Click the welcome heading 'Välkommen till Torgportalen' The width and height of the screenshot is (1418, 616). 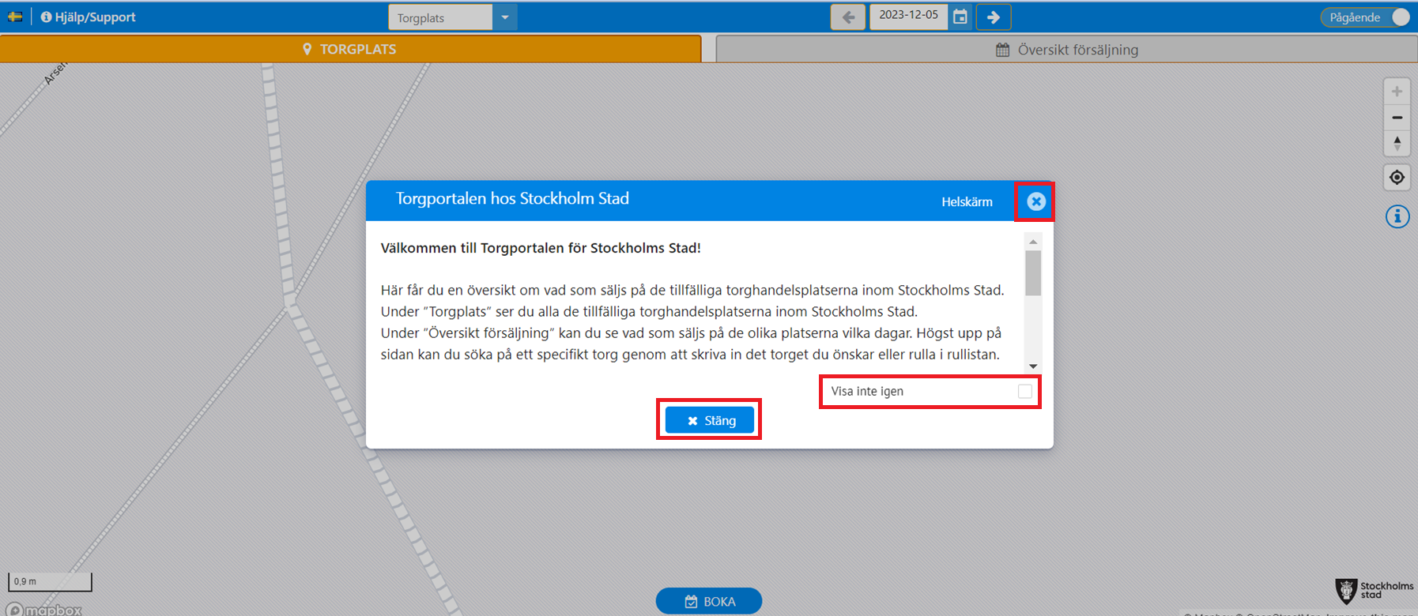coord(541,248)
